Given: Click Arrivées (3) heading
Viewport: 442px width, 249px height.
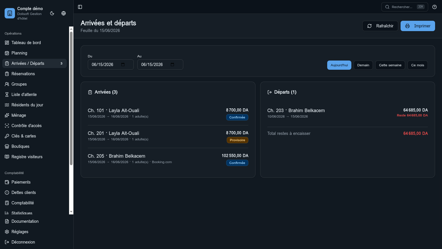Looking at the screenshot, I should [x=106, y=92].
